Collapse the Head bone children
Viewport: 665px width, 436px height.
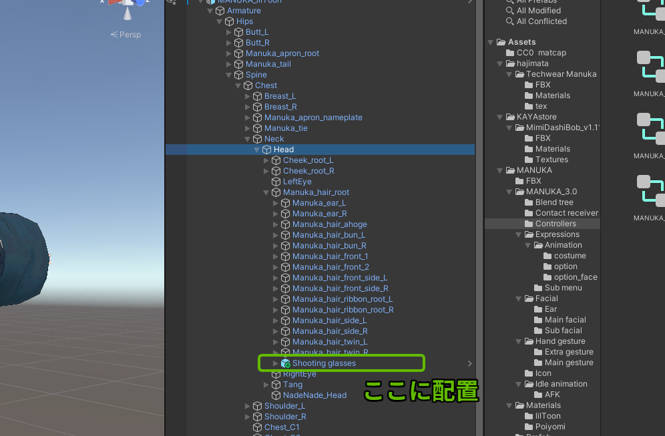click(x=257, y=150)
